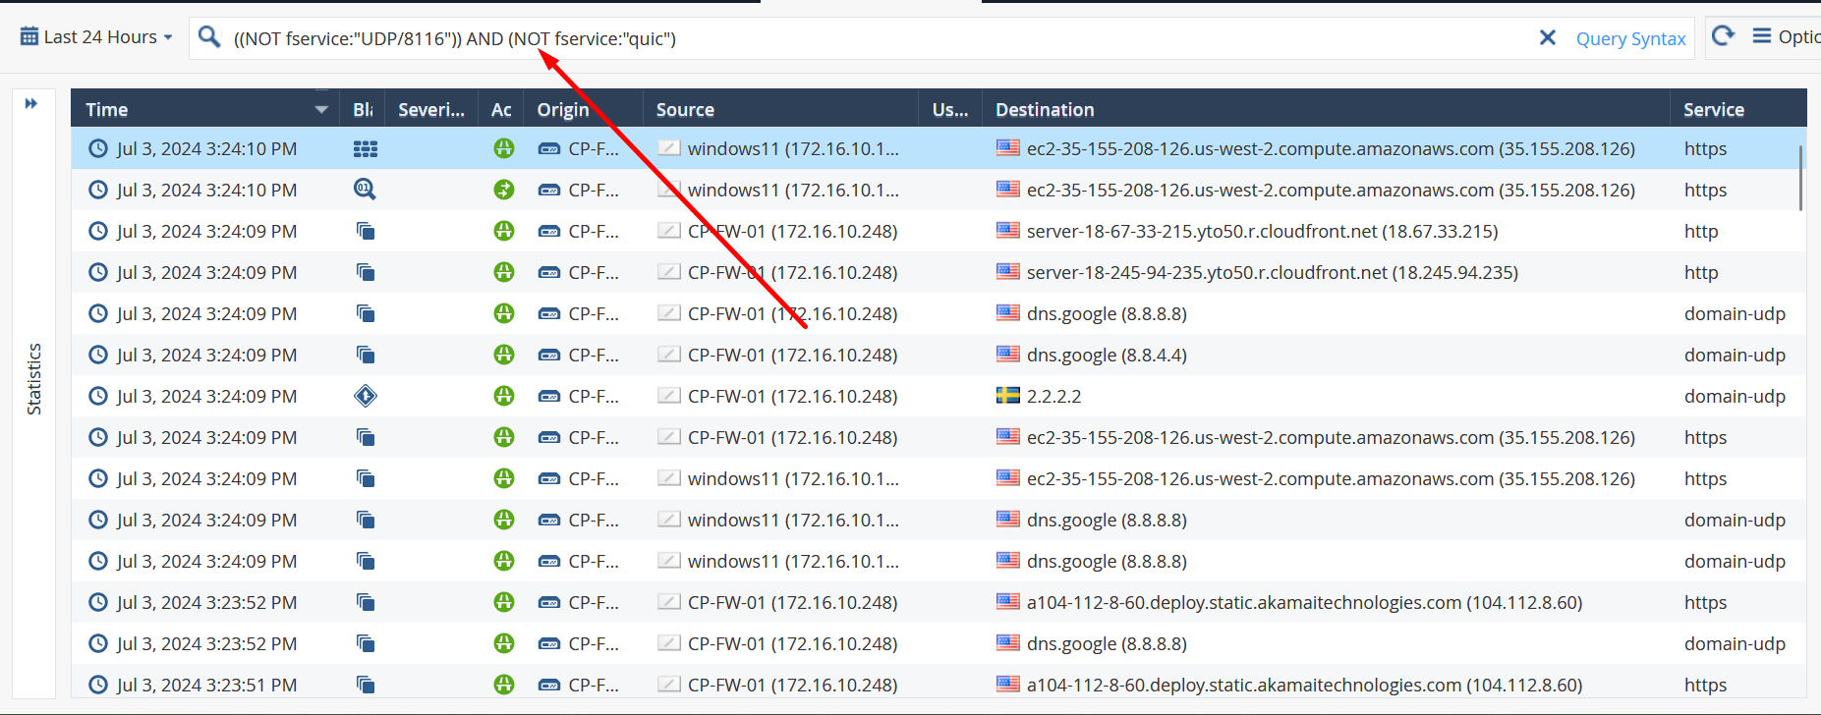This screenshot has width=1821, height=715.
Task: Click the US flag beside dns.google (8.8.4.4)
Action: click(1007, 355)
